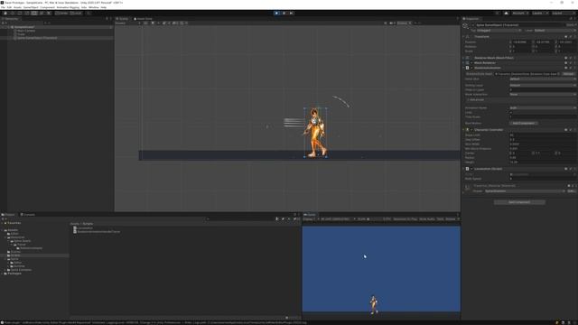Viewport: 578px width, 325px height.
Task: Open the GameObject menu
Action: tap(31, 7)
